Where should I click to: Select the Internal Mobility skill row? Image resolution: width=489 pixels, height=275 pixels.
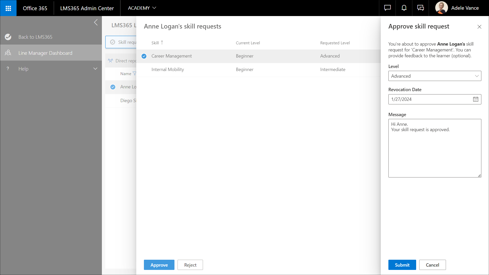168,70
